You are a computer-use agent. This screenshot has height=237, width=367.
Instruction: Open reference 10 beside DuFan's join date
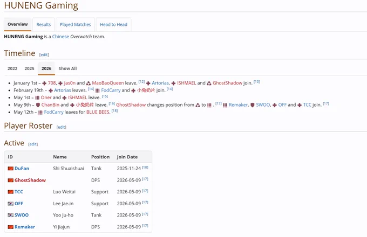click(x=145, y=167)
